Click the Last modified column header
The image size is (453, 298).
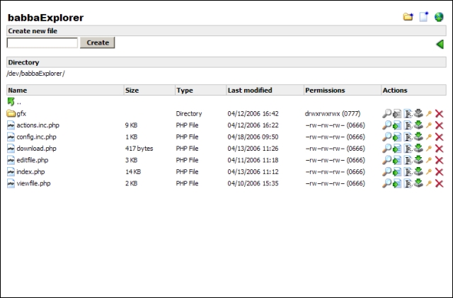pos(249,91)
